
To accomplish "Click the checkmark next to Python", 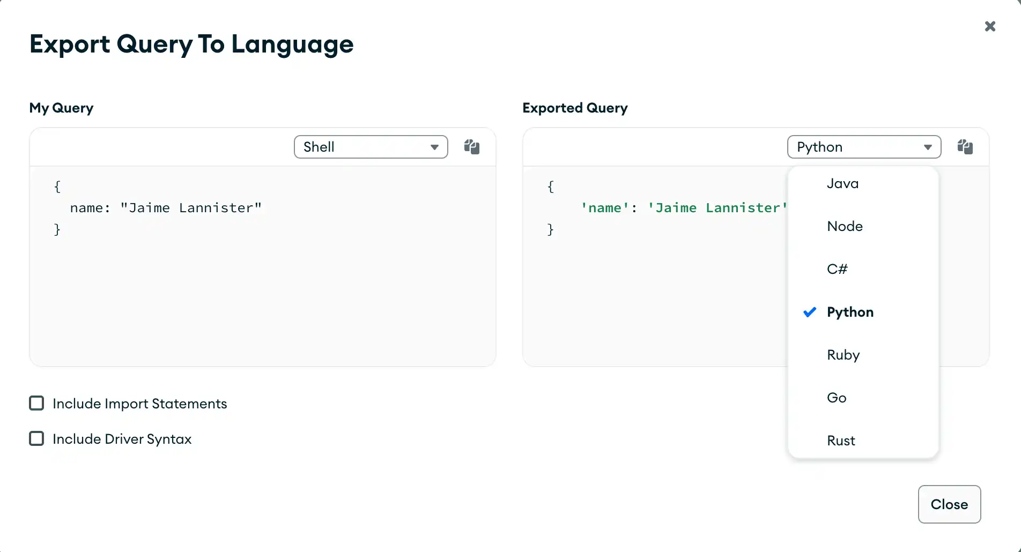I will 810,312.
